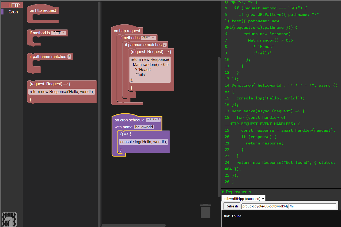Click the workspace horizontal scrollbar
The width and height of the screenshot is (341, 227).
133,225
